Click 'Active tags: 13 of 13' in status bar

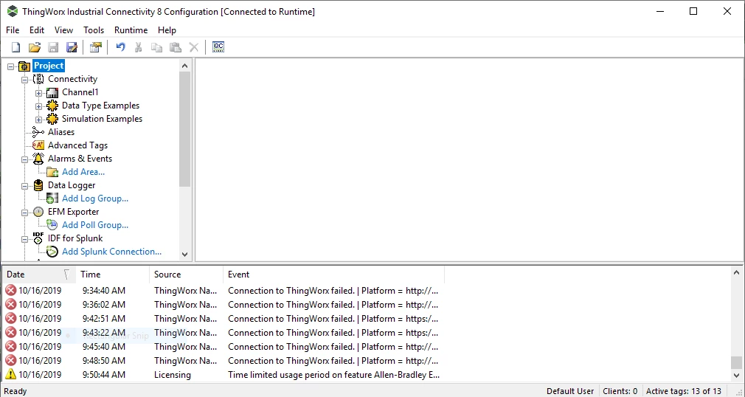coord(683,391)
